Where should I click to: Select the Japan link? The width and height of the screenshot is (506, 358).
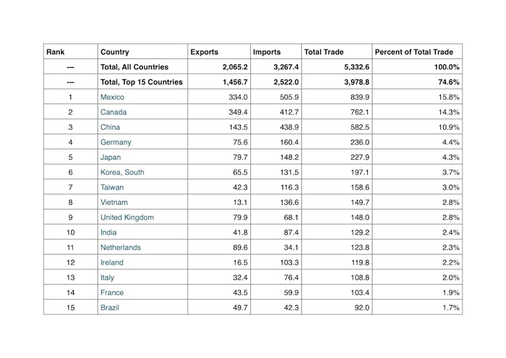[x=111, y=157]
